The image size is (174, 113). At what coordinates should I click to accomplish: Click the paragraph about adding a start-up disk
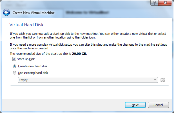click(88, 35)
